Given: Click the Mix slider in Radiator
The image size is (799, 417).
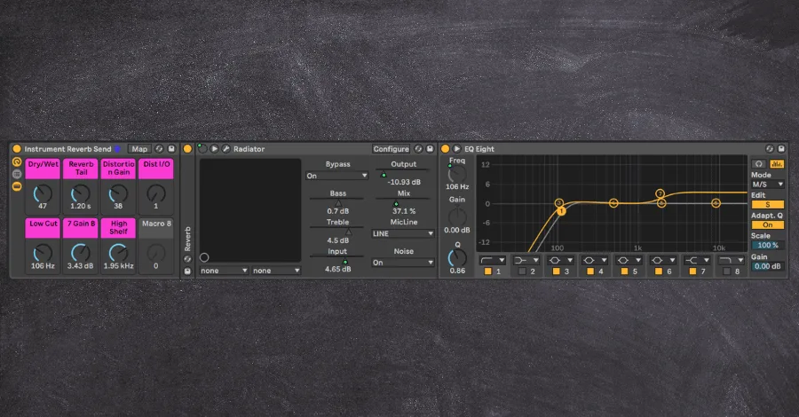Looking at the screenshot, I should (404, 202).
